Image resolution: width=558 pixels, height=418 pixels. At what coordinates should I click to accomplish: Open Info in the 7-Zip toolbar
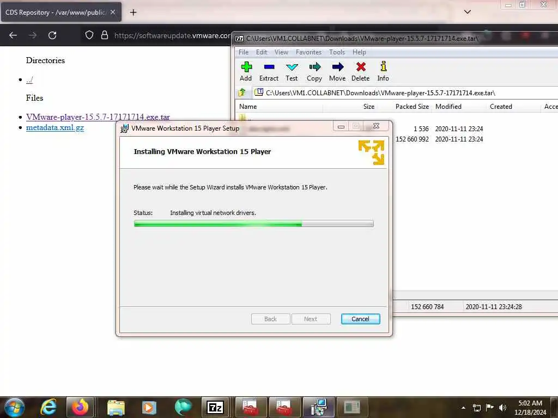[x=383, y=71]
